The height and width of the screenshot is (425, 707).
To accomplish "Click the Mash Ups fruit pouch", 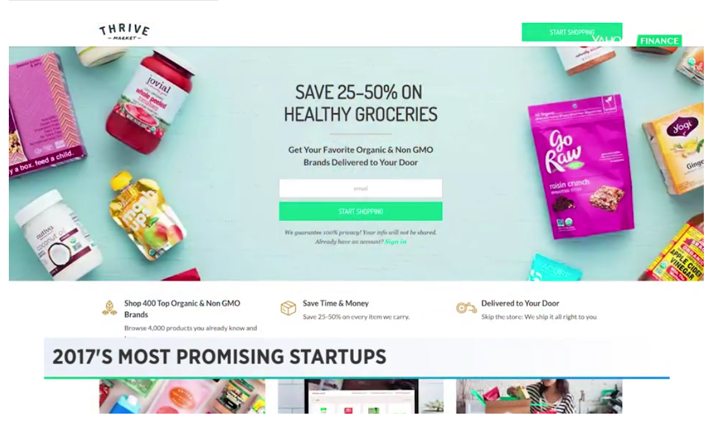I will coord(146,216).
